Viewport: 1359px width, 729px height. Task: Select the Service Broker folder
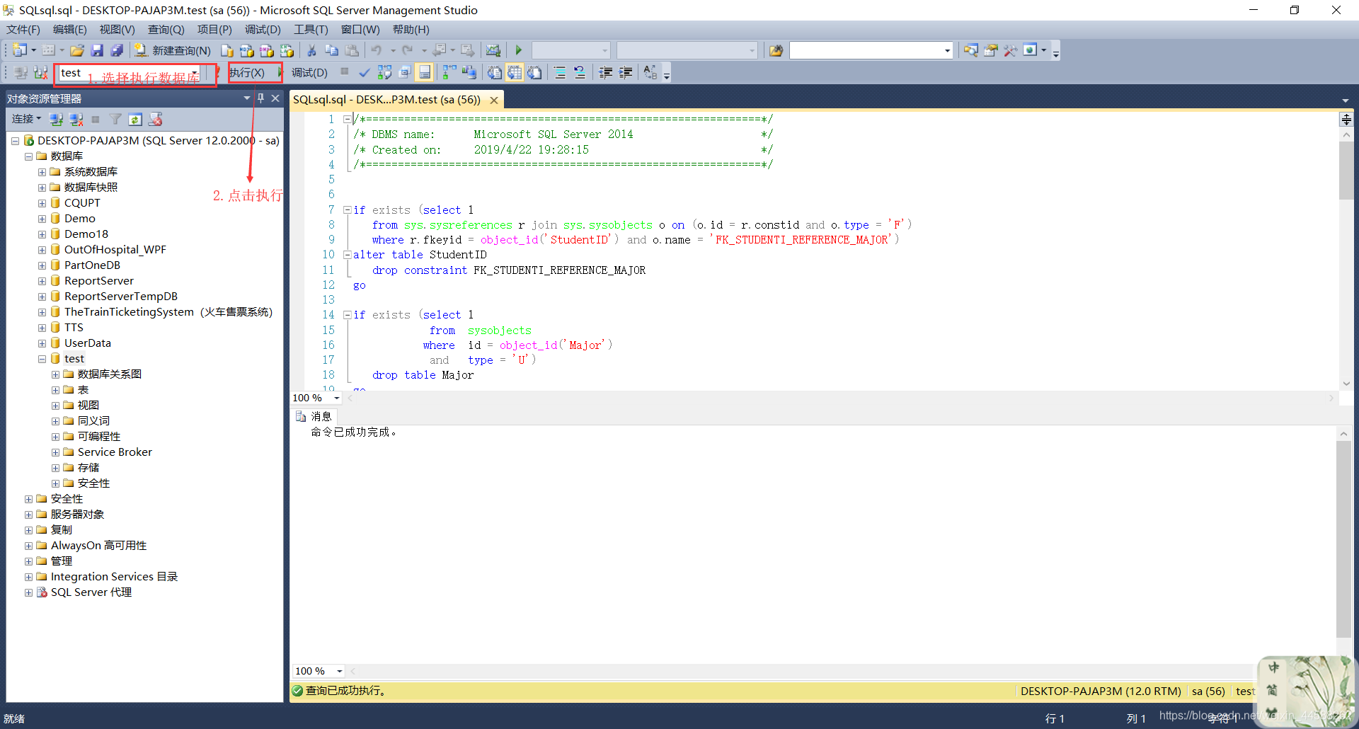115,452
